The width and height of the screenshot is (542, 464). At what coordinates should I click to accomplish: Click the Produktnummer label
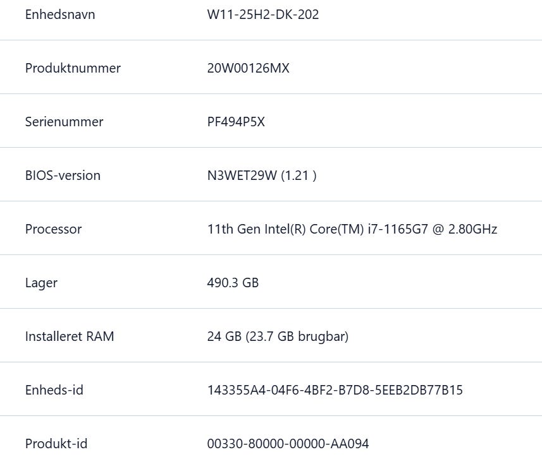pos(73,68)
